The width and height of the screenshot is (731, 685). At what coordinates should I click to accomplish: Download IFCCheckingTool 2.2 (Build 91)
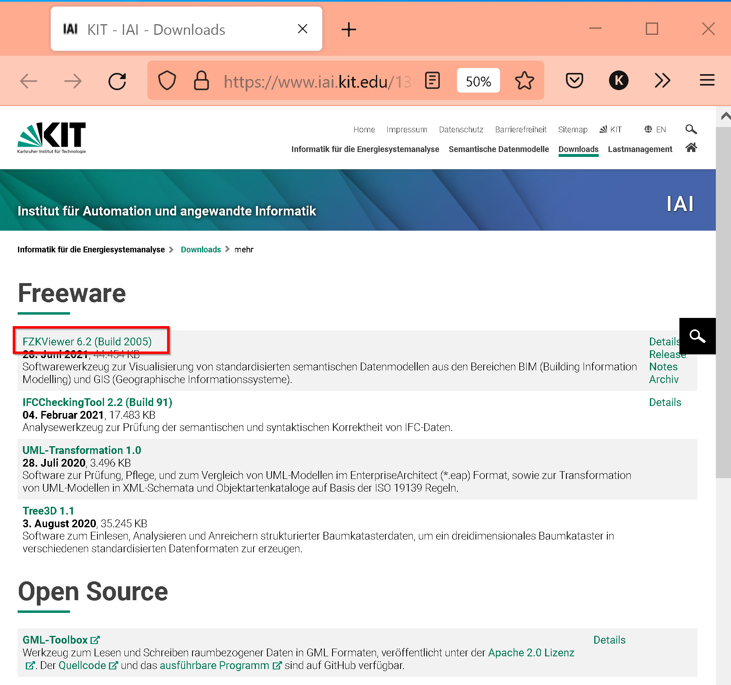click(97, 402)
